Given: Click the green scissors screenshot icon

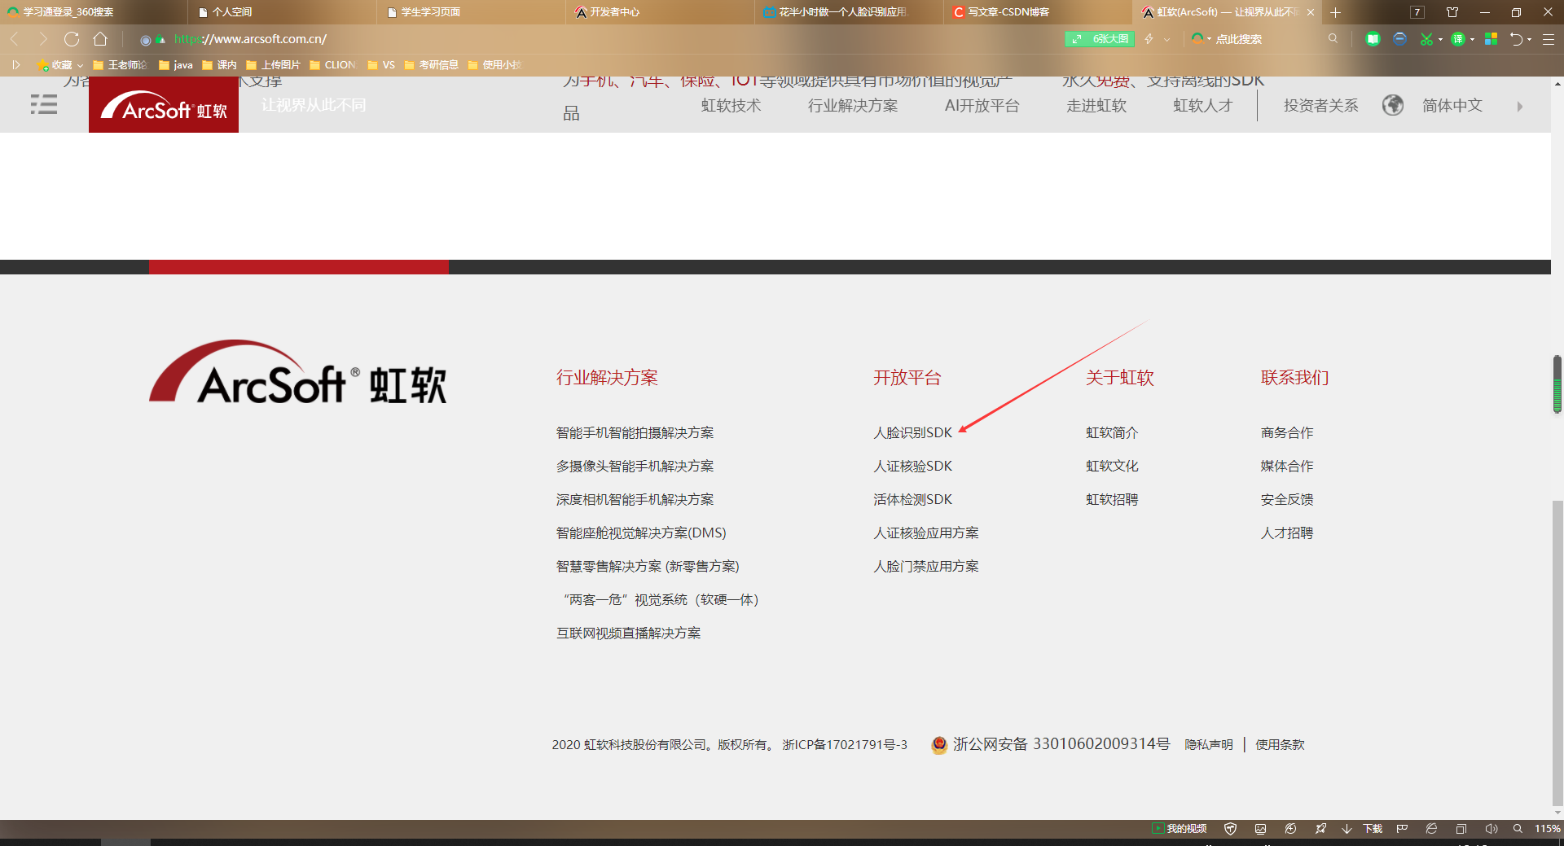Looking at the screenshot, I should (x=1426, y=39).
